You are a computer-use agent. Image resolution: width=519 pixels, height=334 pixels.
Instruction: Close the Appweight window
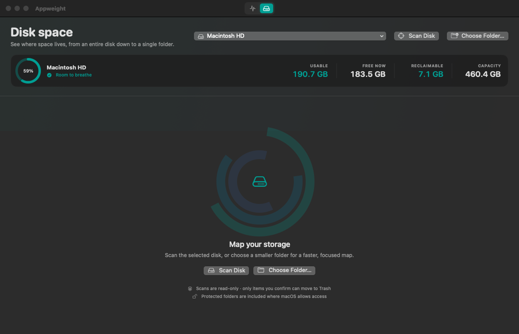(x=9, y=9)
